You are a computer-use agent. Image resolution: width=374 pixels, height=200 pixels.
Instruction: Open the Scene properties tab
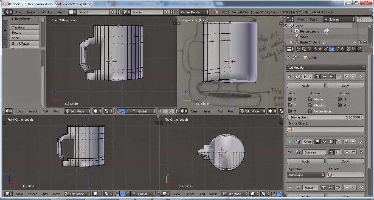[310, 49]
